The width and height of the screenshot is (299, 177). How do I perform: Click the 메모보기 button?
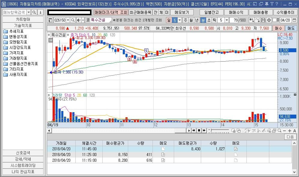click(x=182, y=12)
